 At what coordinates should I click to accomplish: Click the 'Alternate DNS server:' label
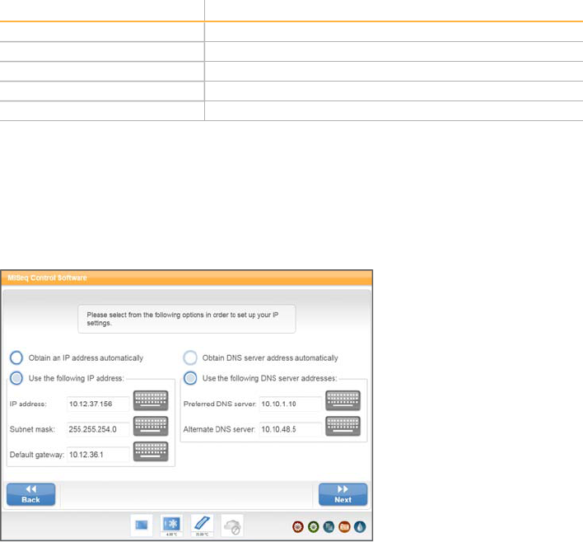coord(219,429)
